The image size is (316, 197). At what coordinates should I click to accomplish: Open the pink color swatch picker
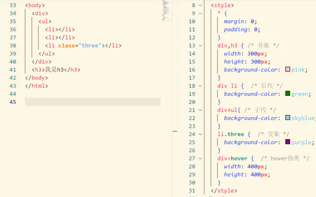(288, 70)
